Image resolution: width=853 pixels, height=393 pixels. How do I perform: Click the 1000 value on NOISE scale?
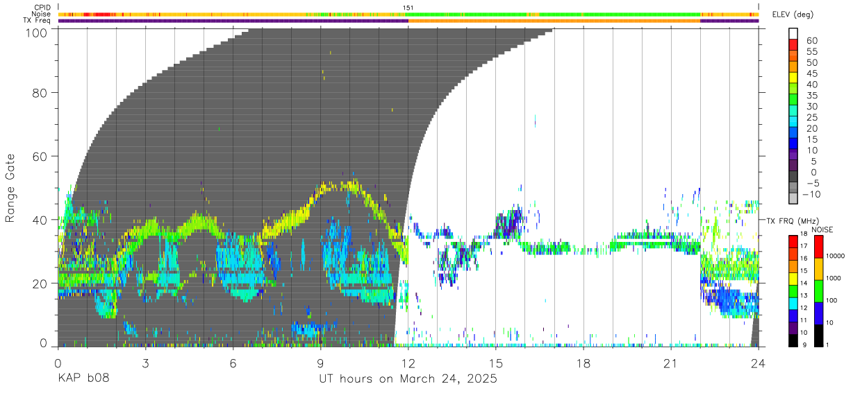click(834, 279)
